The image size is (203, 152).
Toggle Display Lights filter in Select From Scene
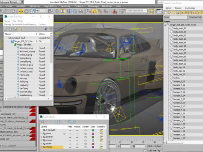pos(174,13)
